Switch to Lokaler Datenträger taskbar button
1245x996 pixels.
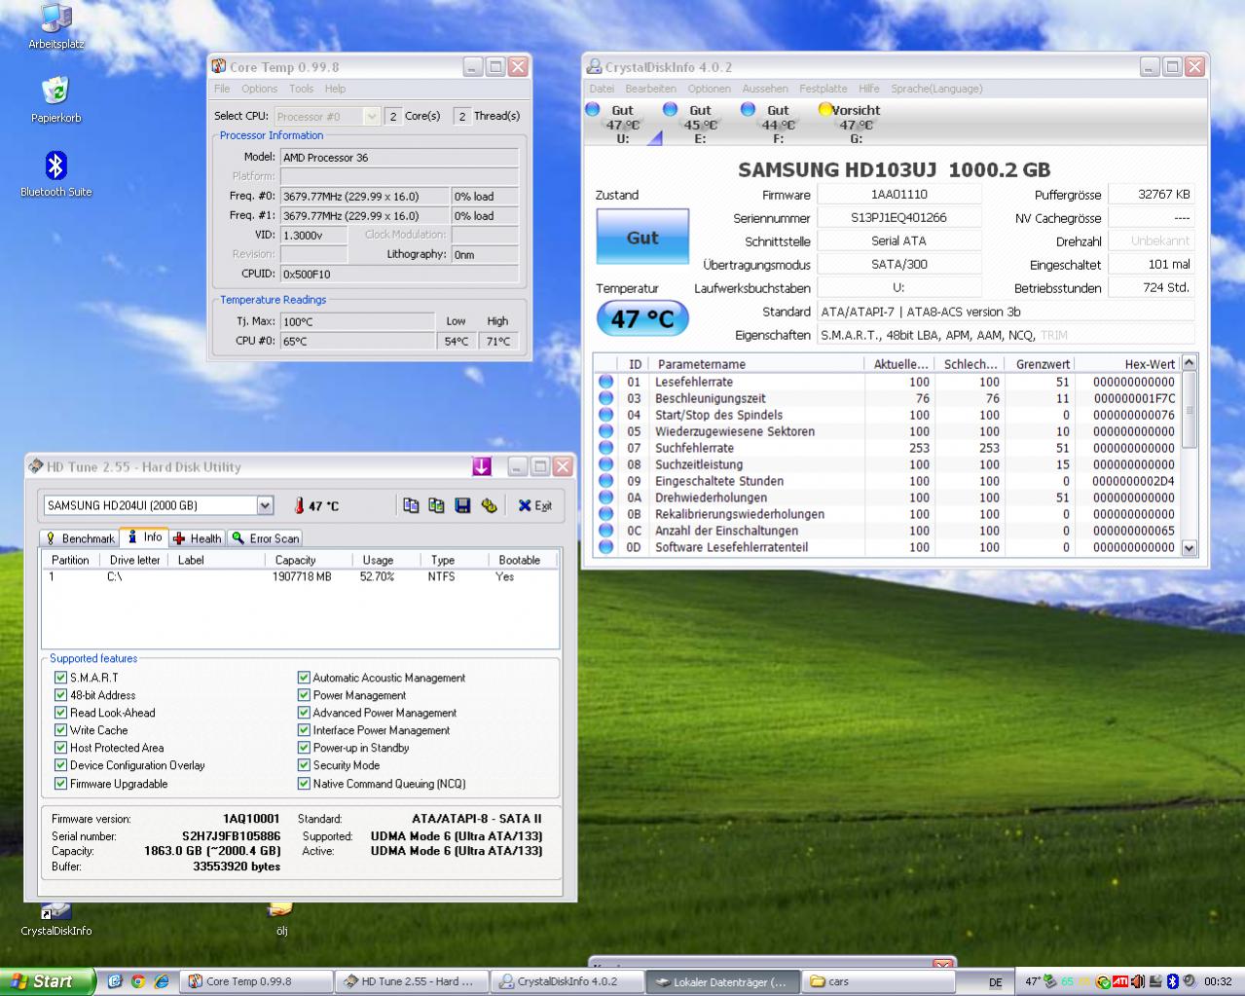point(721,981)
